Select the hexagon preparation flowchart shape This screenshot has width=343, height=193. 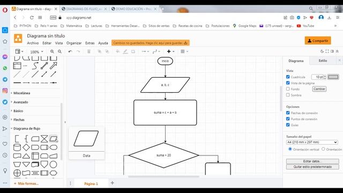pos(53,173)
